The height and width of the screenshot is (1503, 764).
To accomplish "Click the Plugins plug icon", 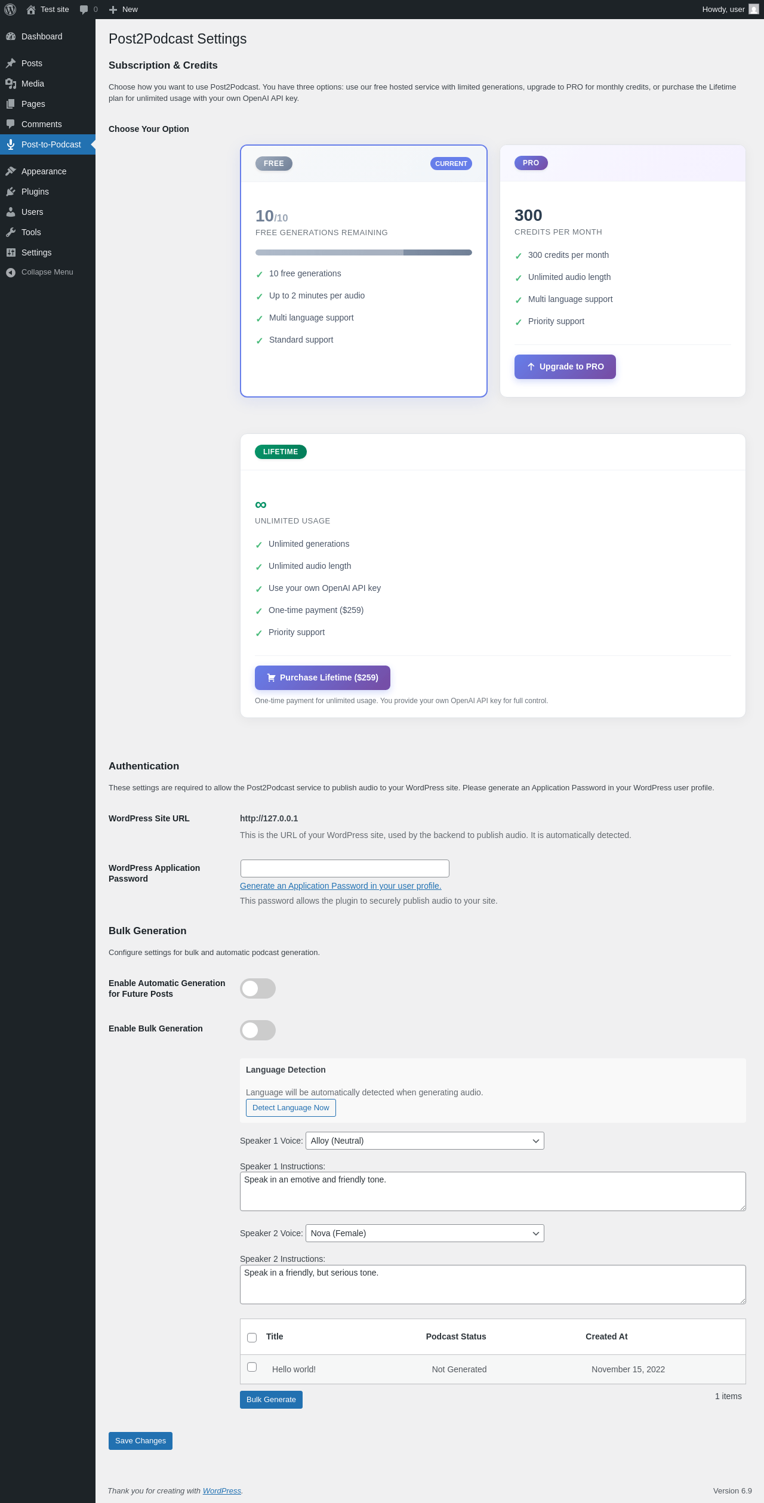I will [x=11, y=192].
